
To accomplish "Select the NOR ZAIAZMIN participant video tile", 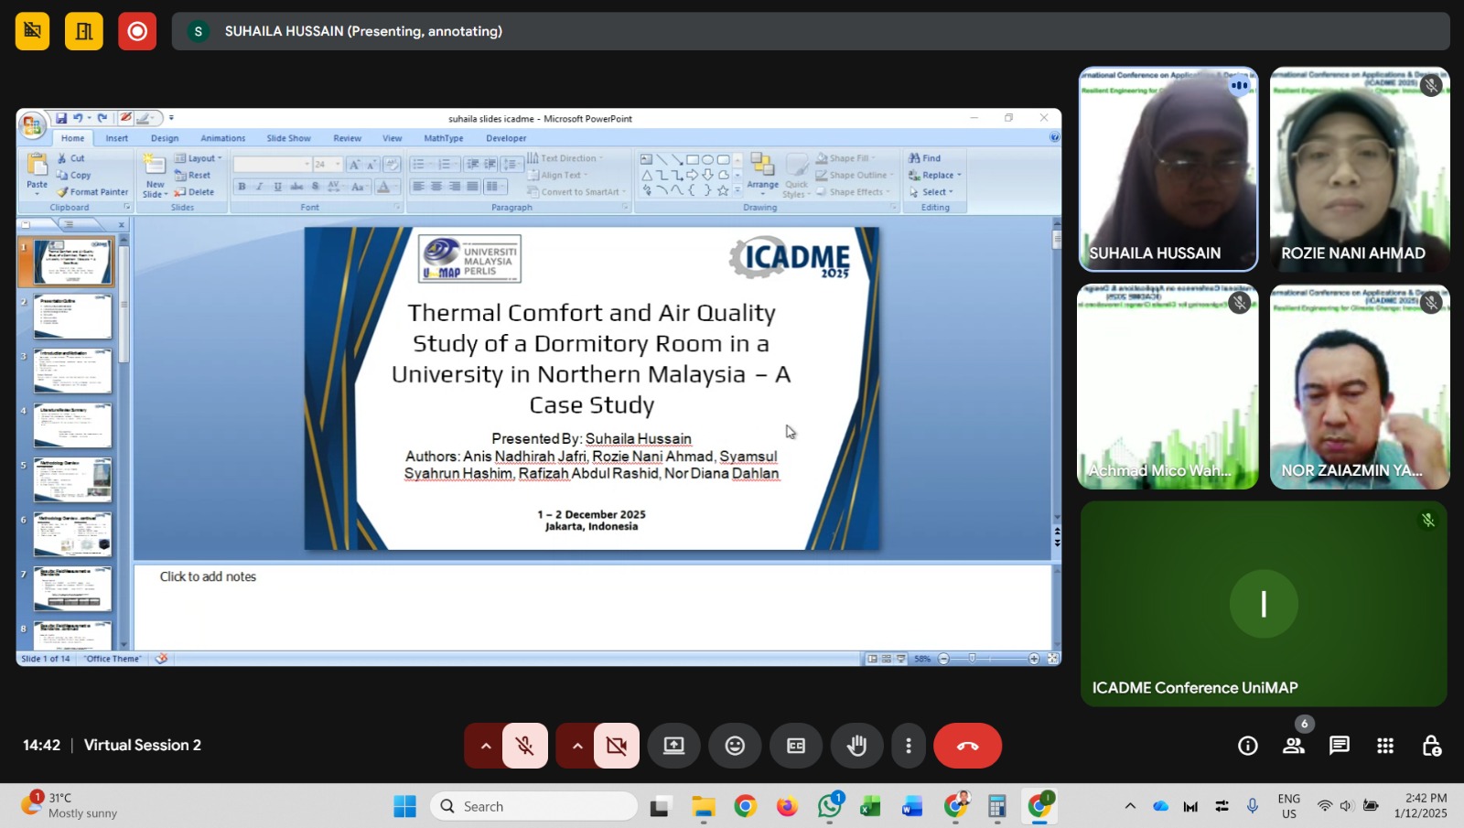I will point(1359,386).
